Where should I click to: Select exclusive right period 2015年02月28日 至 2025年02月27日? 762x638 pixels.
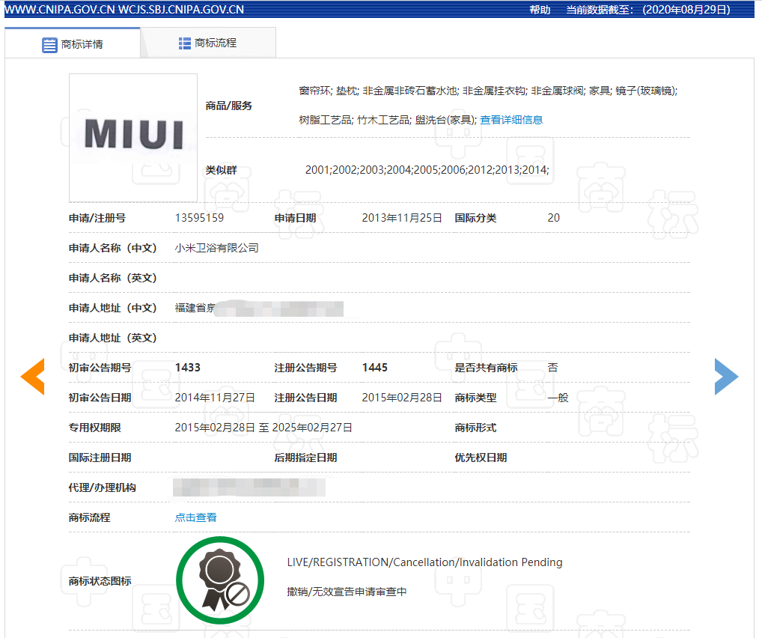263,428
